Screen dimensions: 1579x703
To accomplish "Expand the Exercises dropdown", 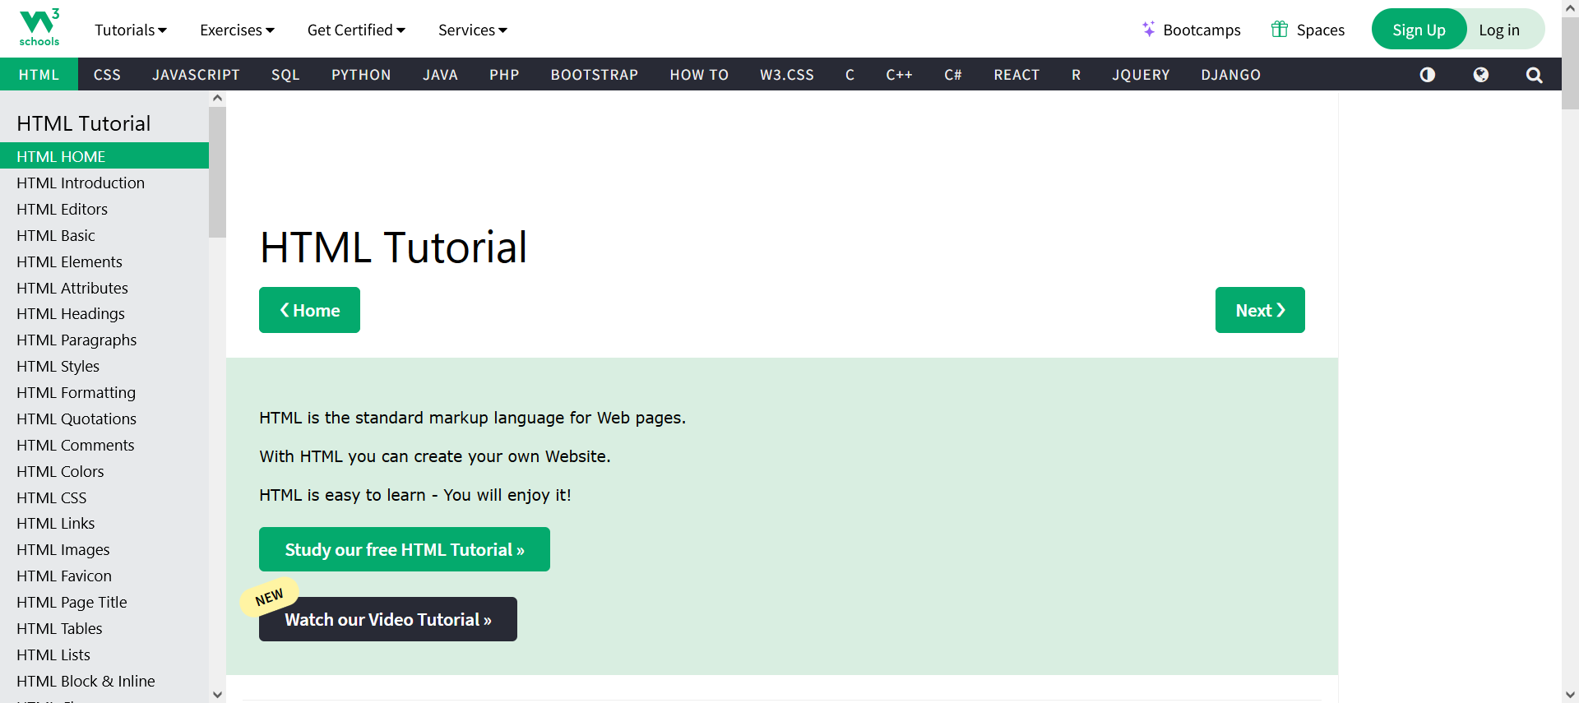I will (x=237, y=30).
